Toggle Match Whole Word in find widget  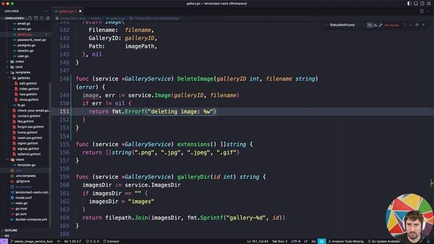coord(375,25)
